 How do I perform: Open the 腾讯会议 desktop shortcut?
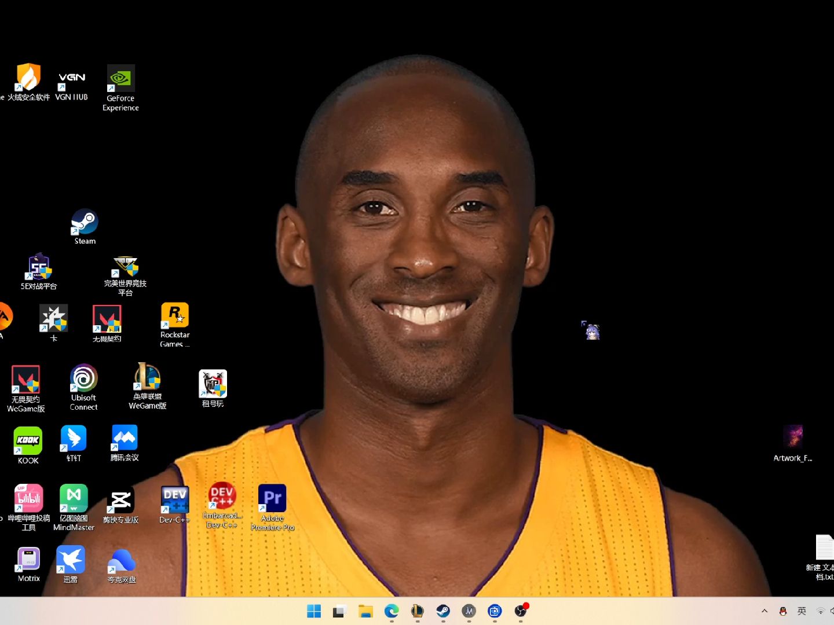point(125,443)
